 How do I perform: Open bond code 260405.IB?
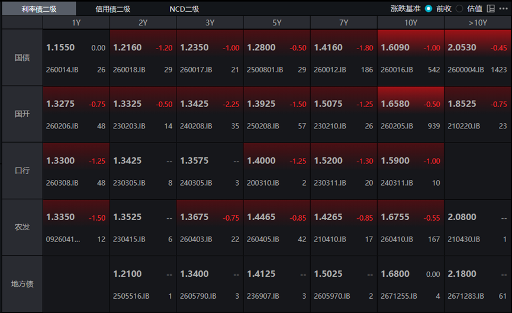(x=263, y=240)
